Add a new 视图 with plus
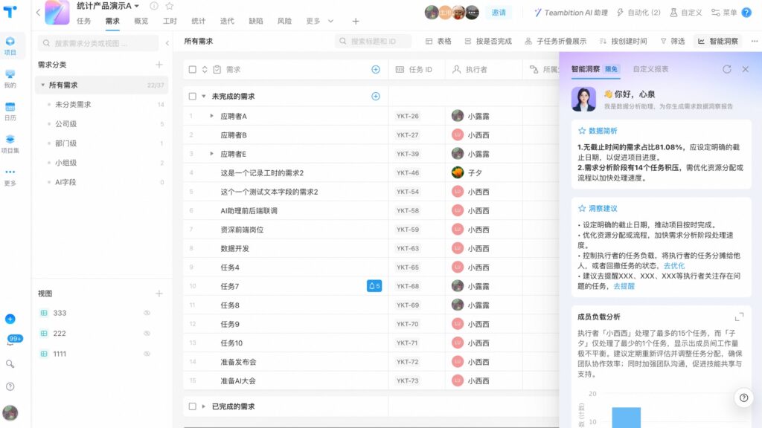 [159, 294]
